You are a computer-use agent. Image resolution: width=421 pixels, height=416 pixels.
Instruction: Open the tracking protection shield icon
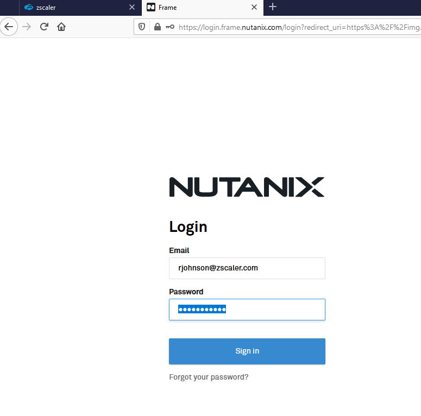point(142,27)
